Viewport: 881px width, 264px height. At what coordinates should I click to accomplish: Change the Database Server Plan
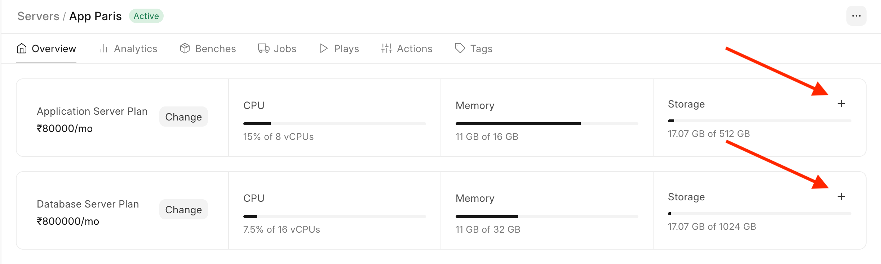pyautogui.click(x=183, y=209)
